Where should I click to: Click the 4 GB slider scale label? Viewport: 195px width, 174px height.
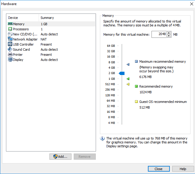pyautogui.click(x=112, y=68)
